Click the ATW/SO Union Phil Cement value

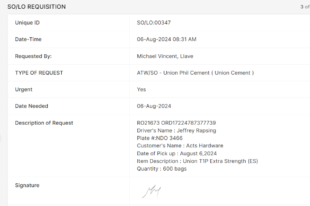[x=195, y=73]
